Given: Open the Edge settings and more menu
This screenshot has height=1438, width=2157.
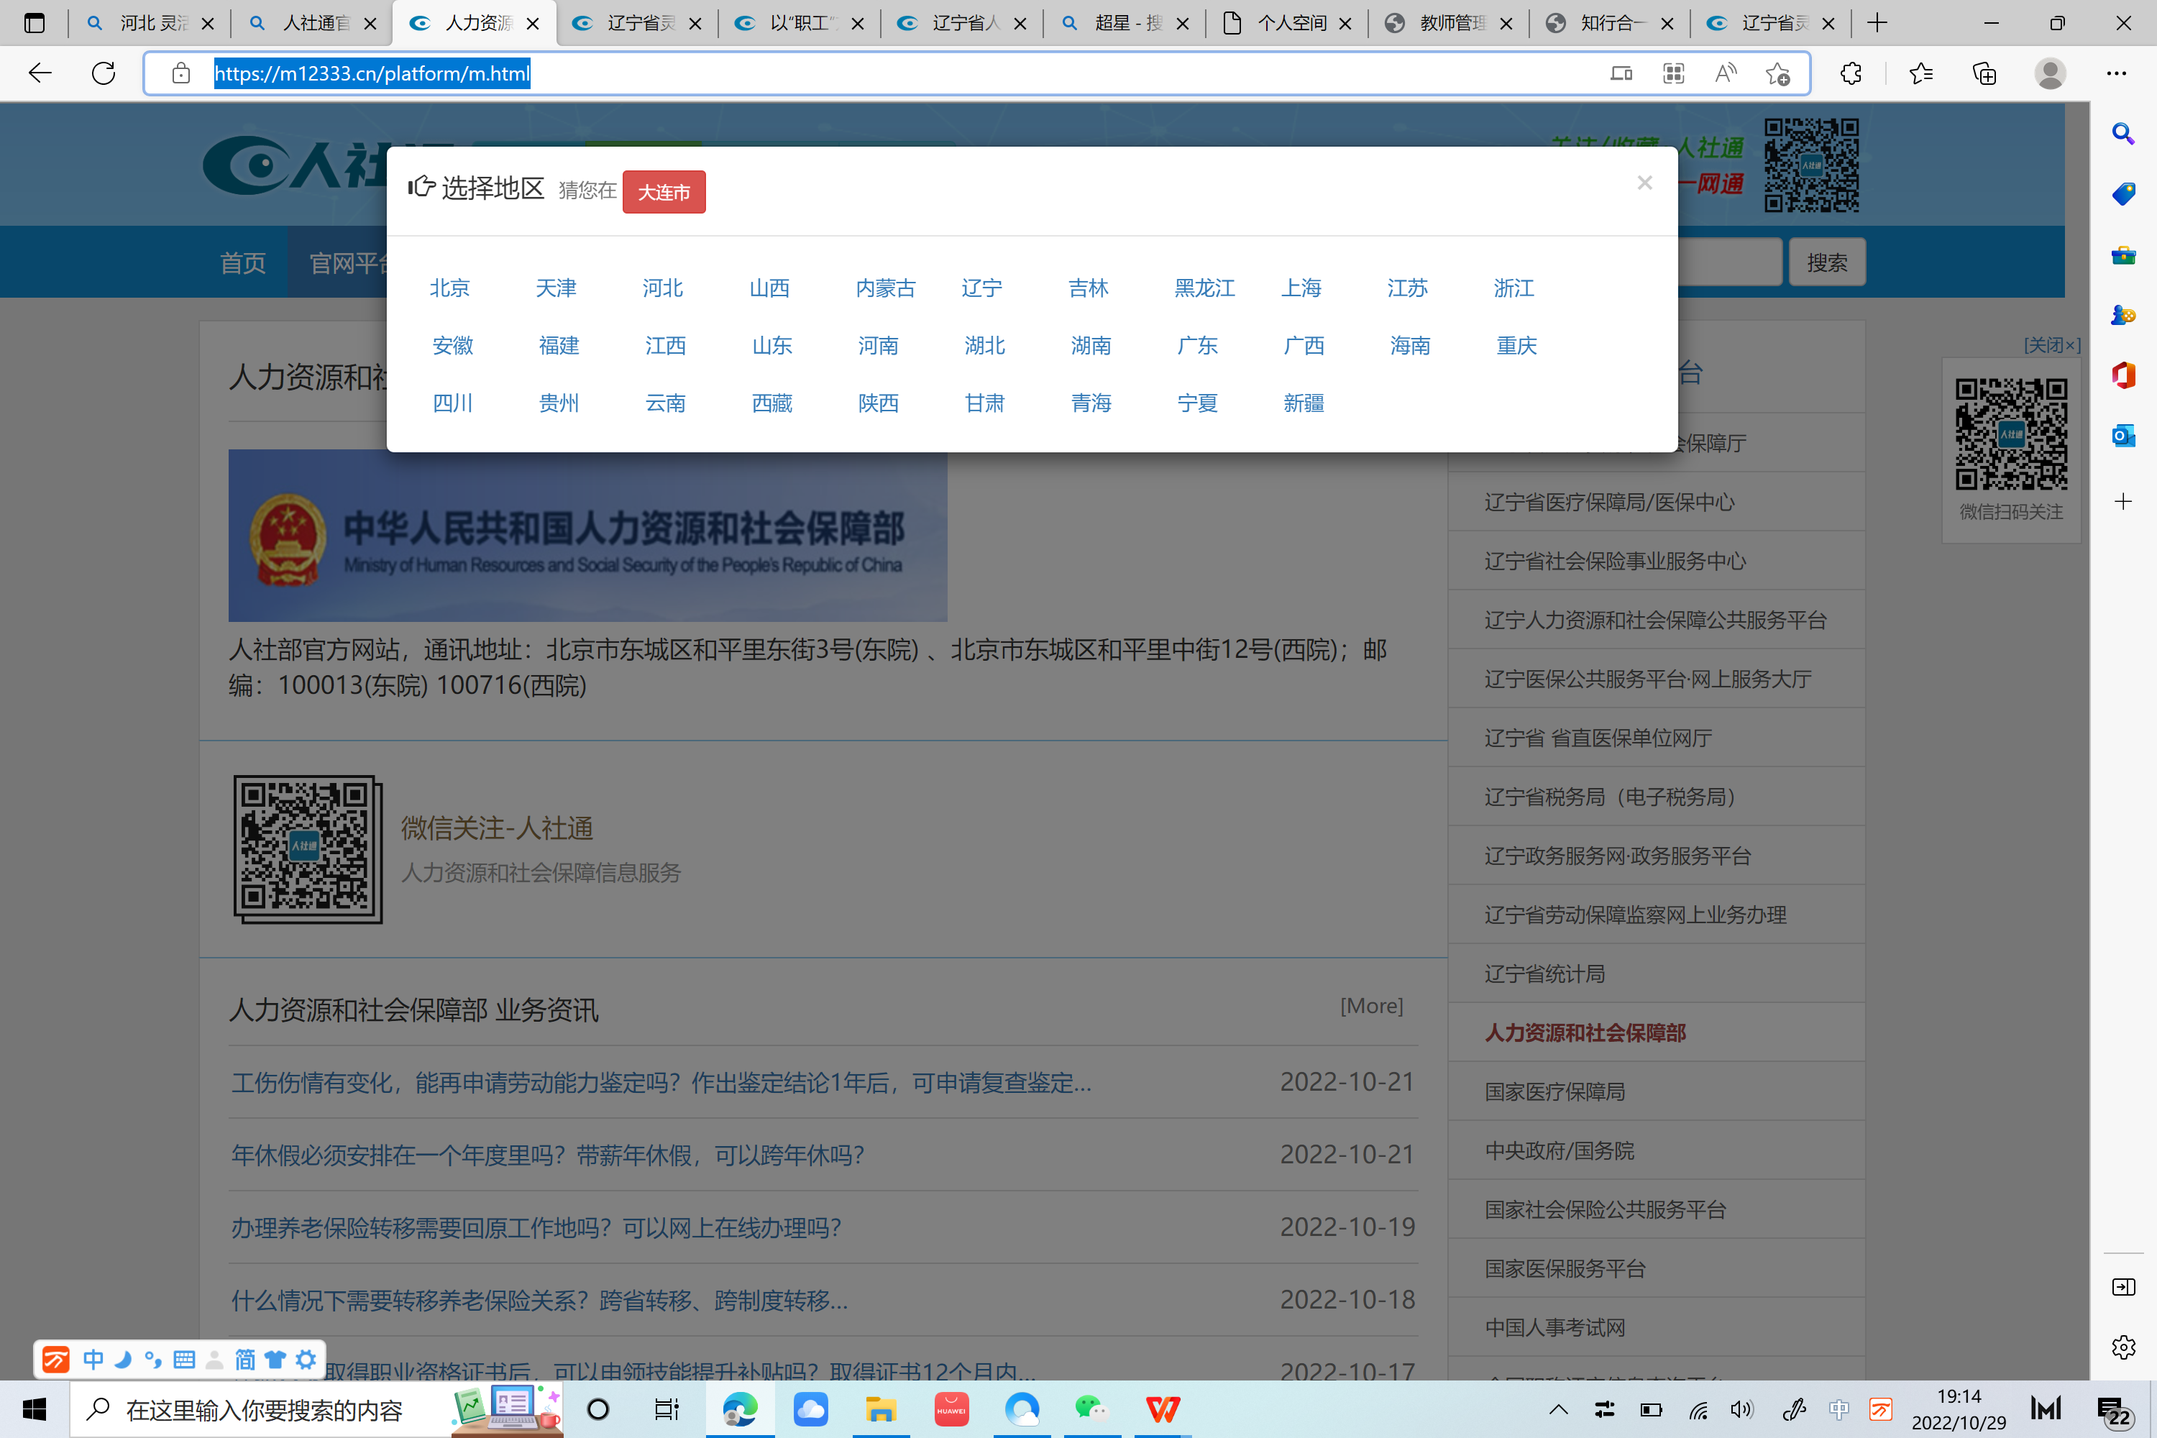Looking at the screenshot, I should (2116, 73).
